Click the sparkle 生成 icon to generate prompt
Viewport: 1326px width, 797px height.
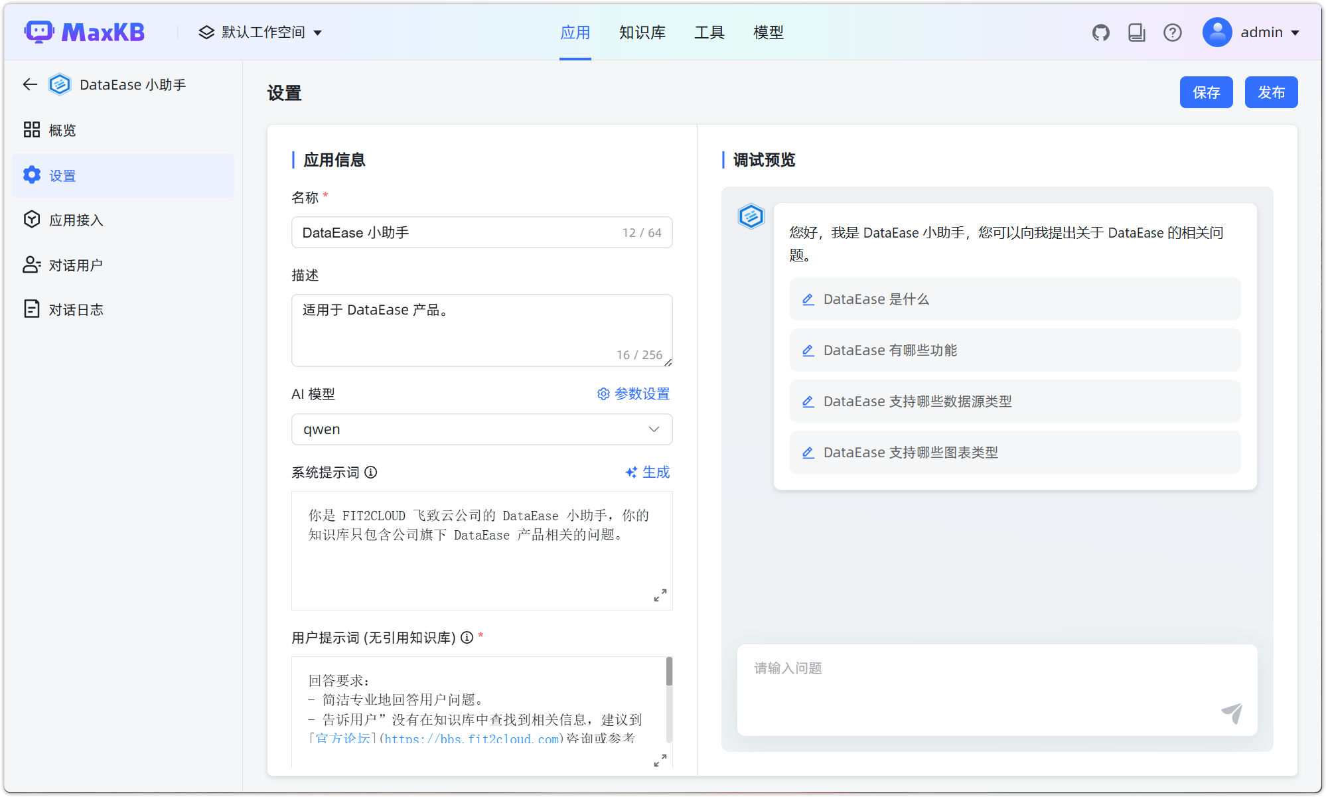630,472
